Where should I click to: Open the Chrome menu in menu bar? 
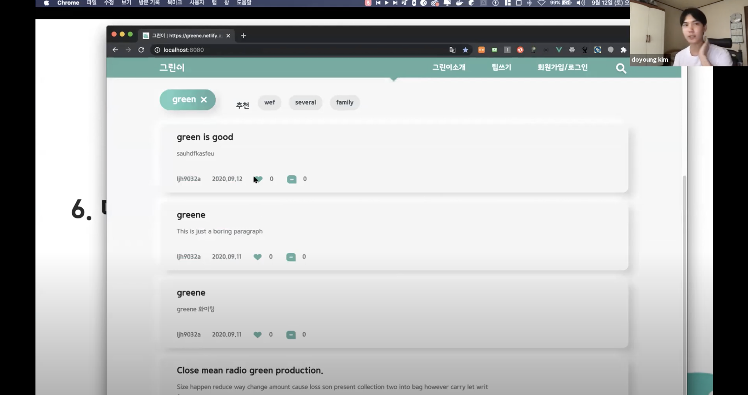[x=68, y=3]
